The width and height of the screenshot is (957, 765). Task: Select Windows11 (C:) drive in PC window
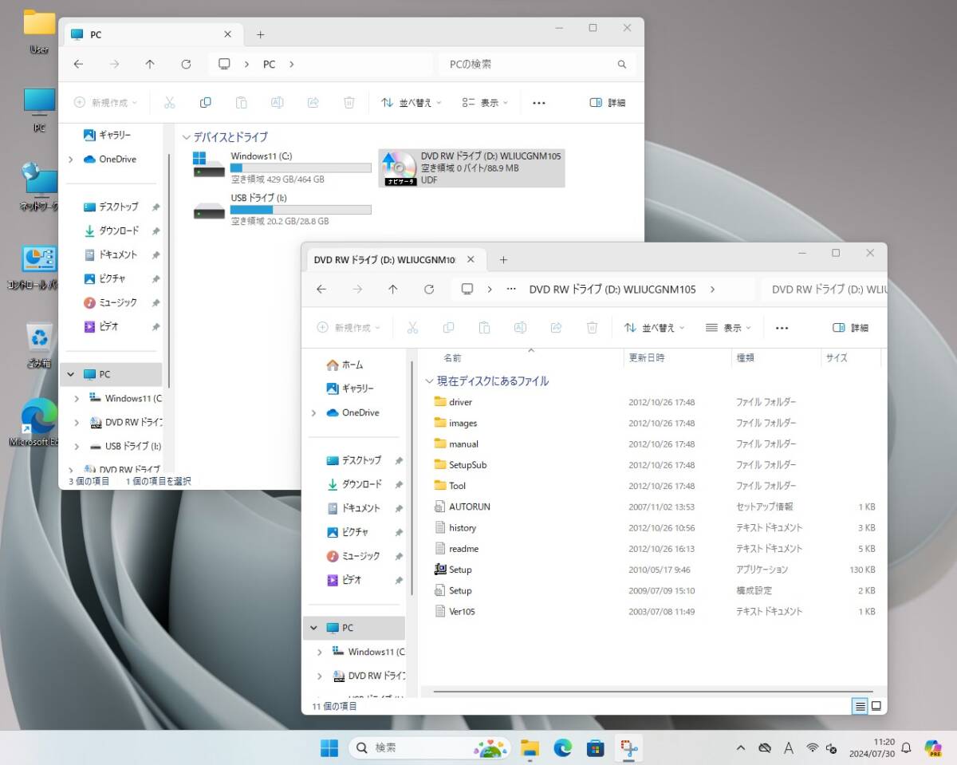[x=282, y=168]
